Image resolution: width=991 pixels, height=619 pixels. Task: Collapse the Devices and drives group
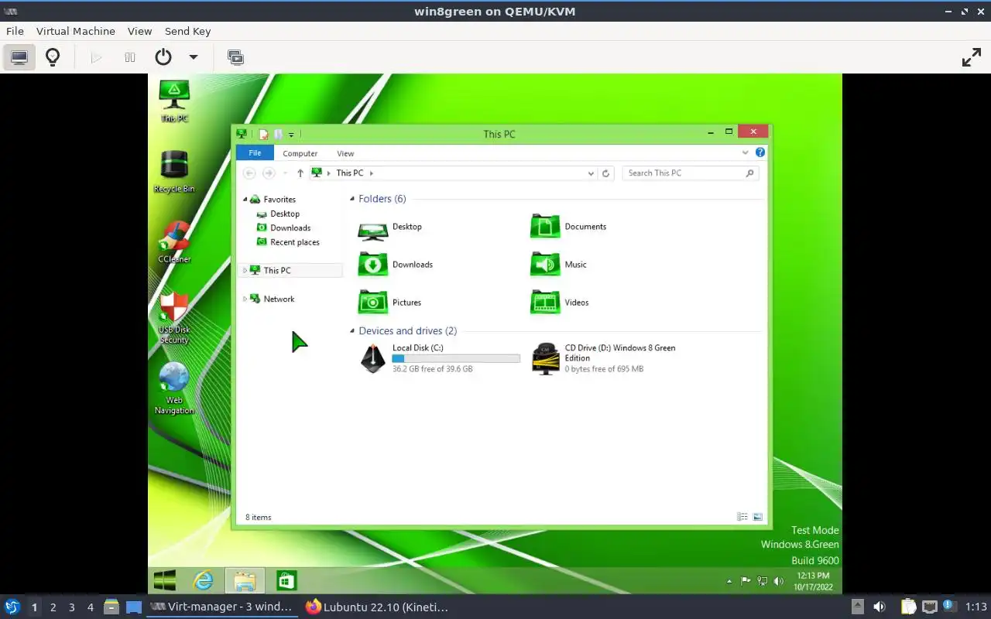(352, 331)
